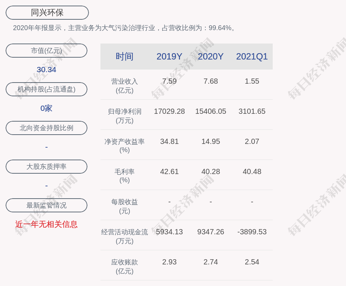Click ROE value 2.07
The image size is (346, 286).
point(252,141)
